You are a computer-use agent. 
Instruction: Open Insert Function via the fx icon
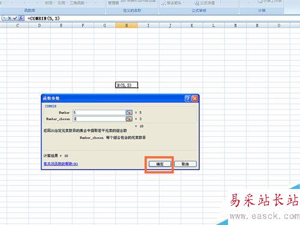tap(21, 18)
